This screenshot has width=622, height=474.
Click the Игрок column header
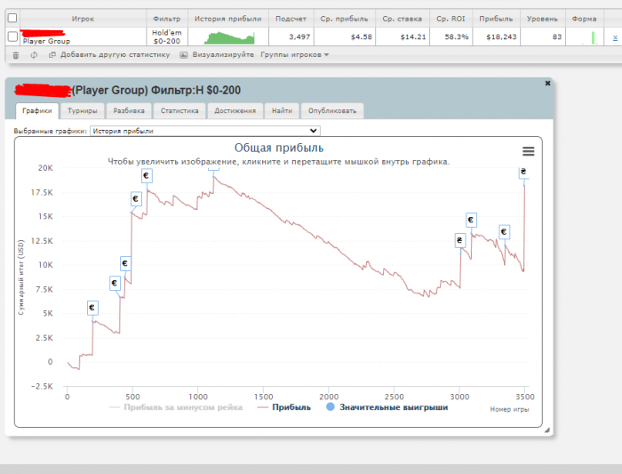[x=83, y=19]
